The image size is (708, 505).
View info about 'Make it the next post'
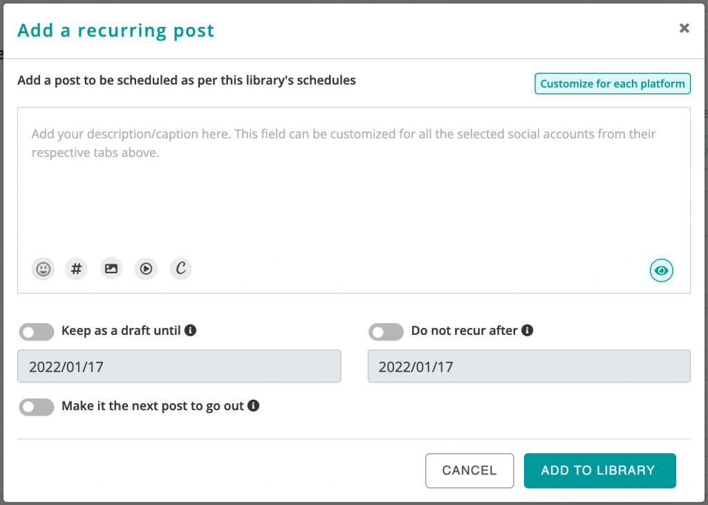point(254,406)
